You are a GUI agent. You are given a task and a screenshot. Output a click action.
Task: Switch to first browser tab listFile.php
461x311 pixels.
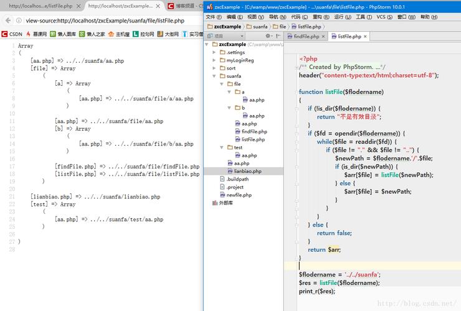(40, 6)
